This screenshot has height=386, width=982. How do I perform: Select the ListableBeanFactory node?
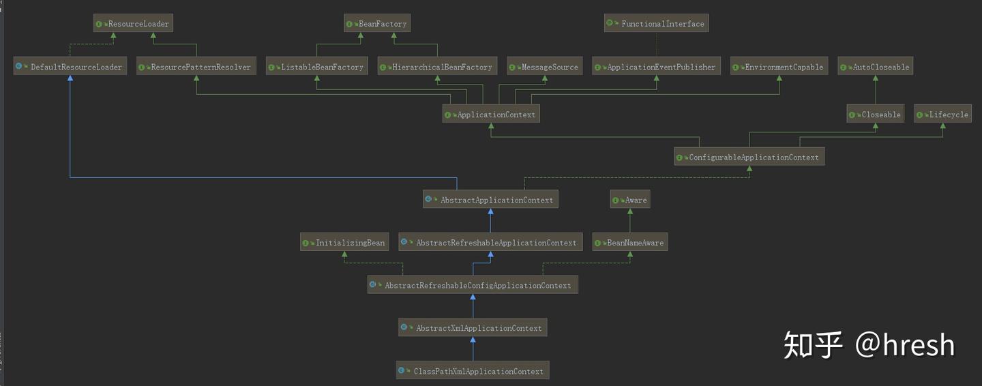point(317,67)
